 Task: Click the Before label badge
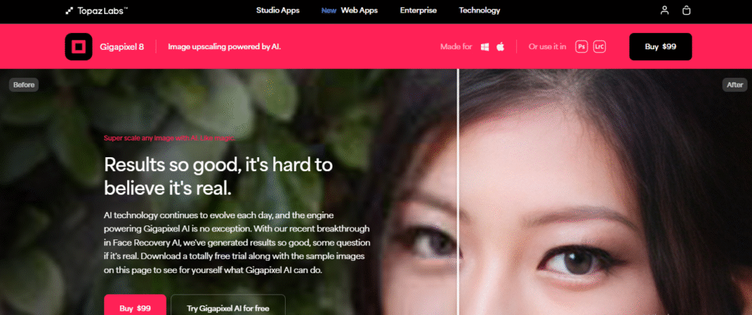[23, 85]
